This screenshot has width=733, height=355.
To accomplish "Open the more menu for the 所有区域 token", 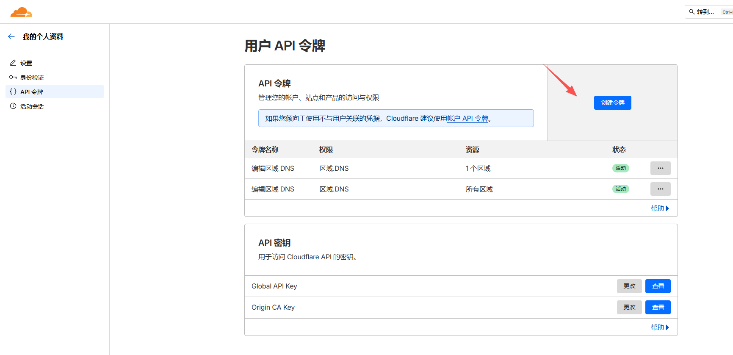I will click(x=660, y=189).
